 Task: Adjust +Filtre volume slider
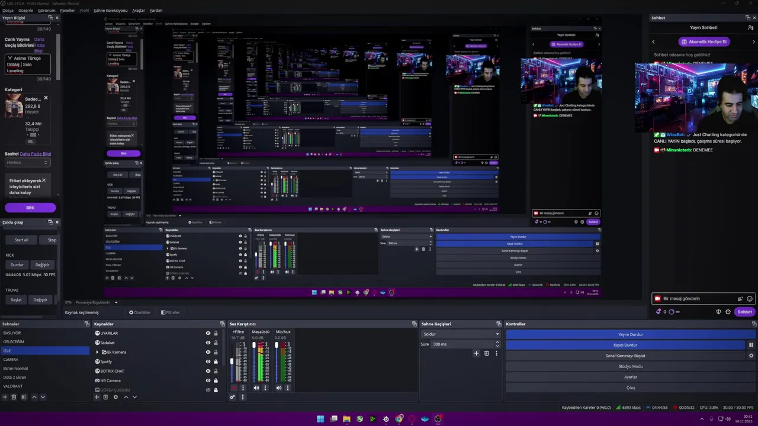click(x=232, y=362)
